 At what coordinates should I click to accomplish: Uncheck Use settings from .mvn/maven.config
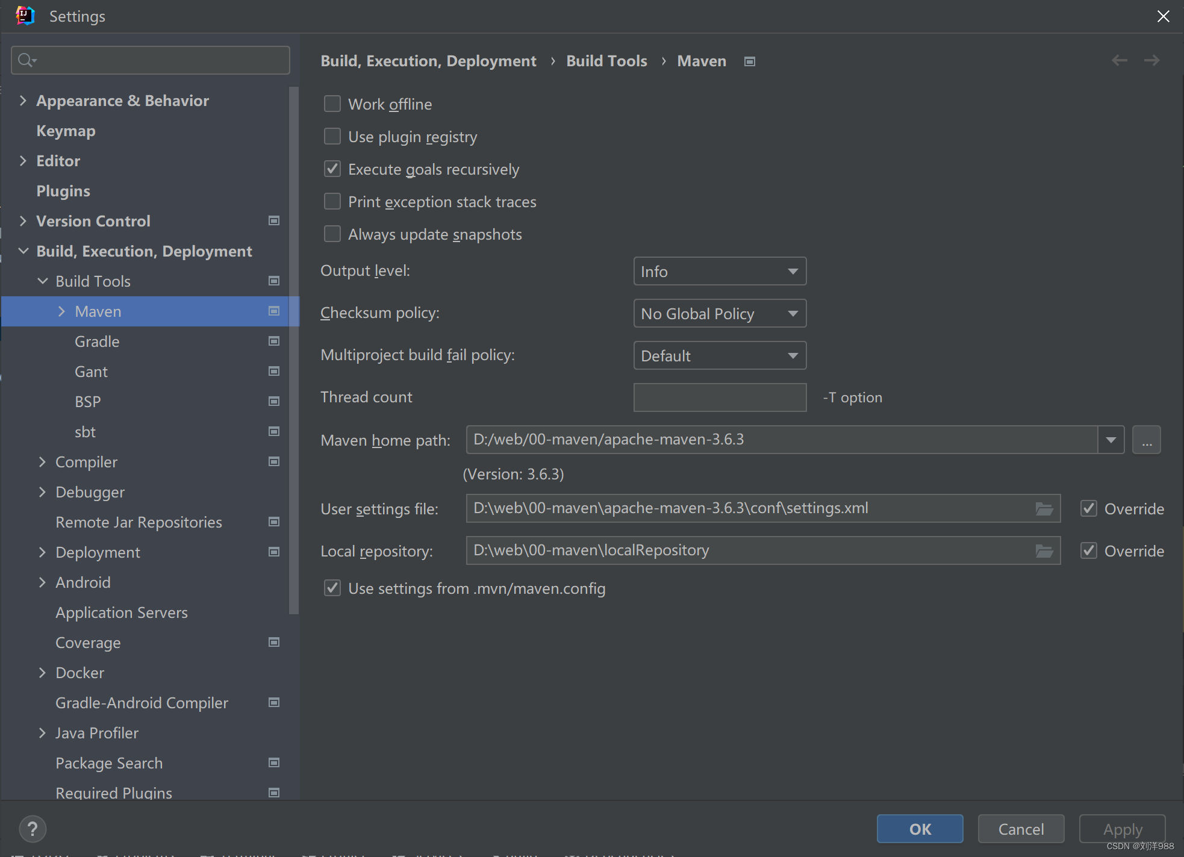click(x=332, y=588)
